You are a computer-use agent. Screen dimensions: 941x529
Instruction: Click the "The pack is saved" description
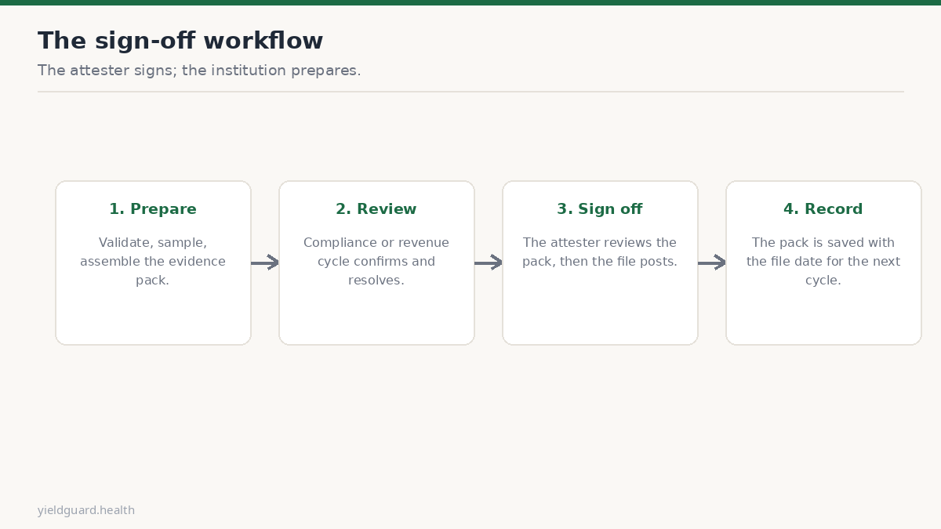click(823, 262)
